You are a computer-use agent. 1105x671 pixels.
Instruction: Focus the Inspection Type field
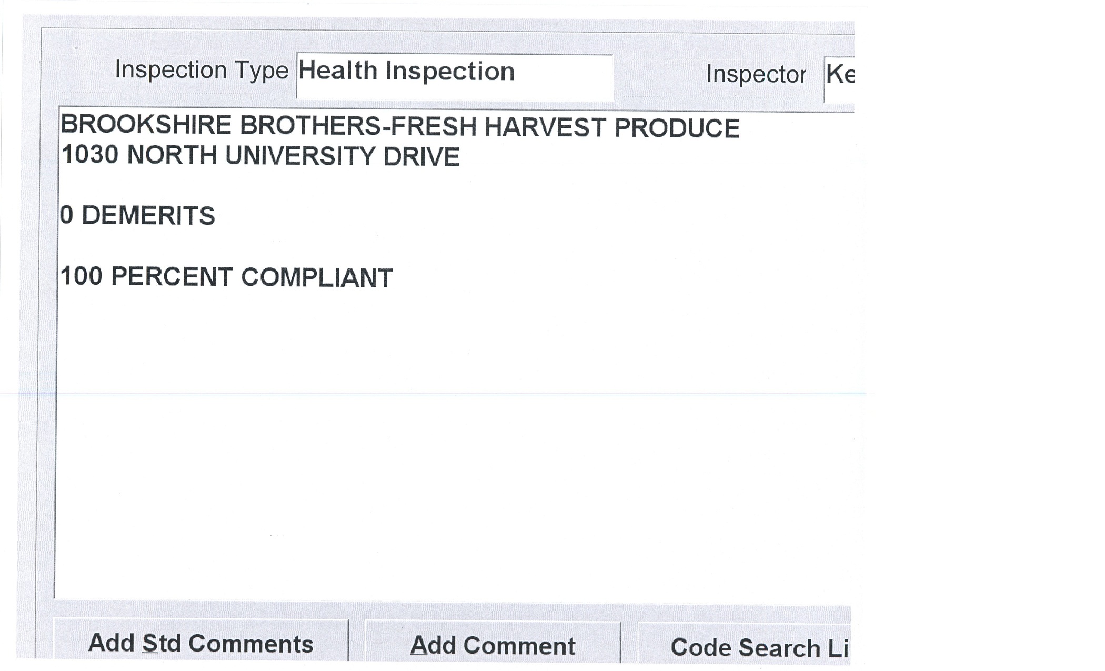tap(455, 76)
